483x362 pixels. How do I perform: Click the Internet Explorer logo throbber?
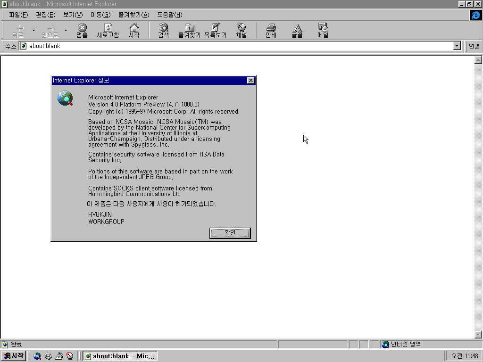(475, 15)
